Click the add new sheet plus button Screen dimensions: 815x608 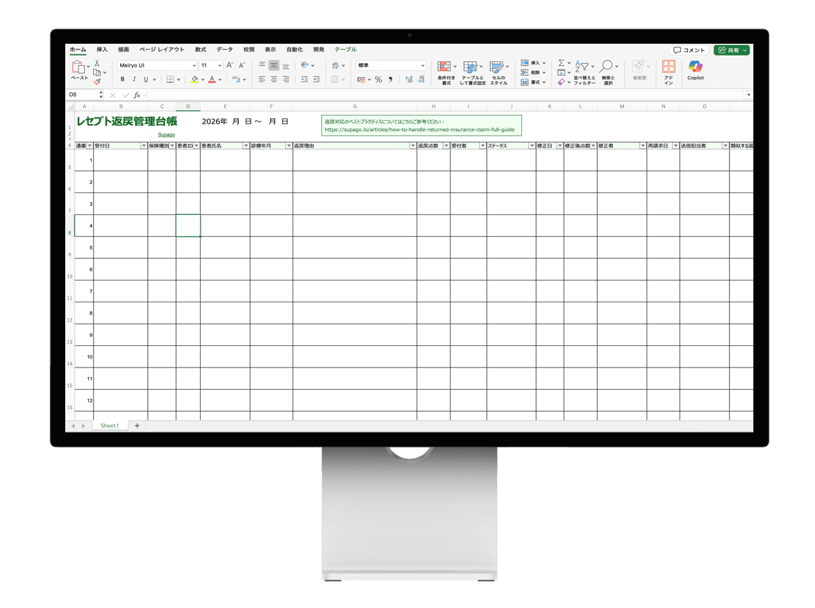[137, 426]
